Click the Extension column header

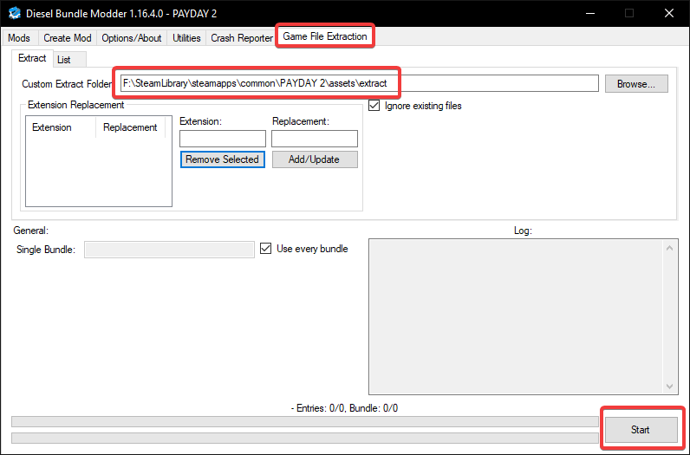tap(61, 127)
